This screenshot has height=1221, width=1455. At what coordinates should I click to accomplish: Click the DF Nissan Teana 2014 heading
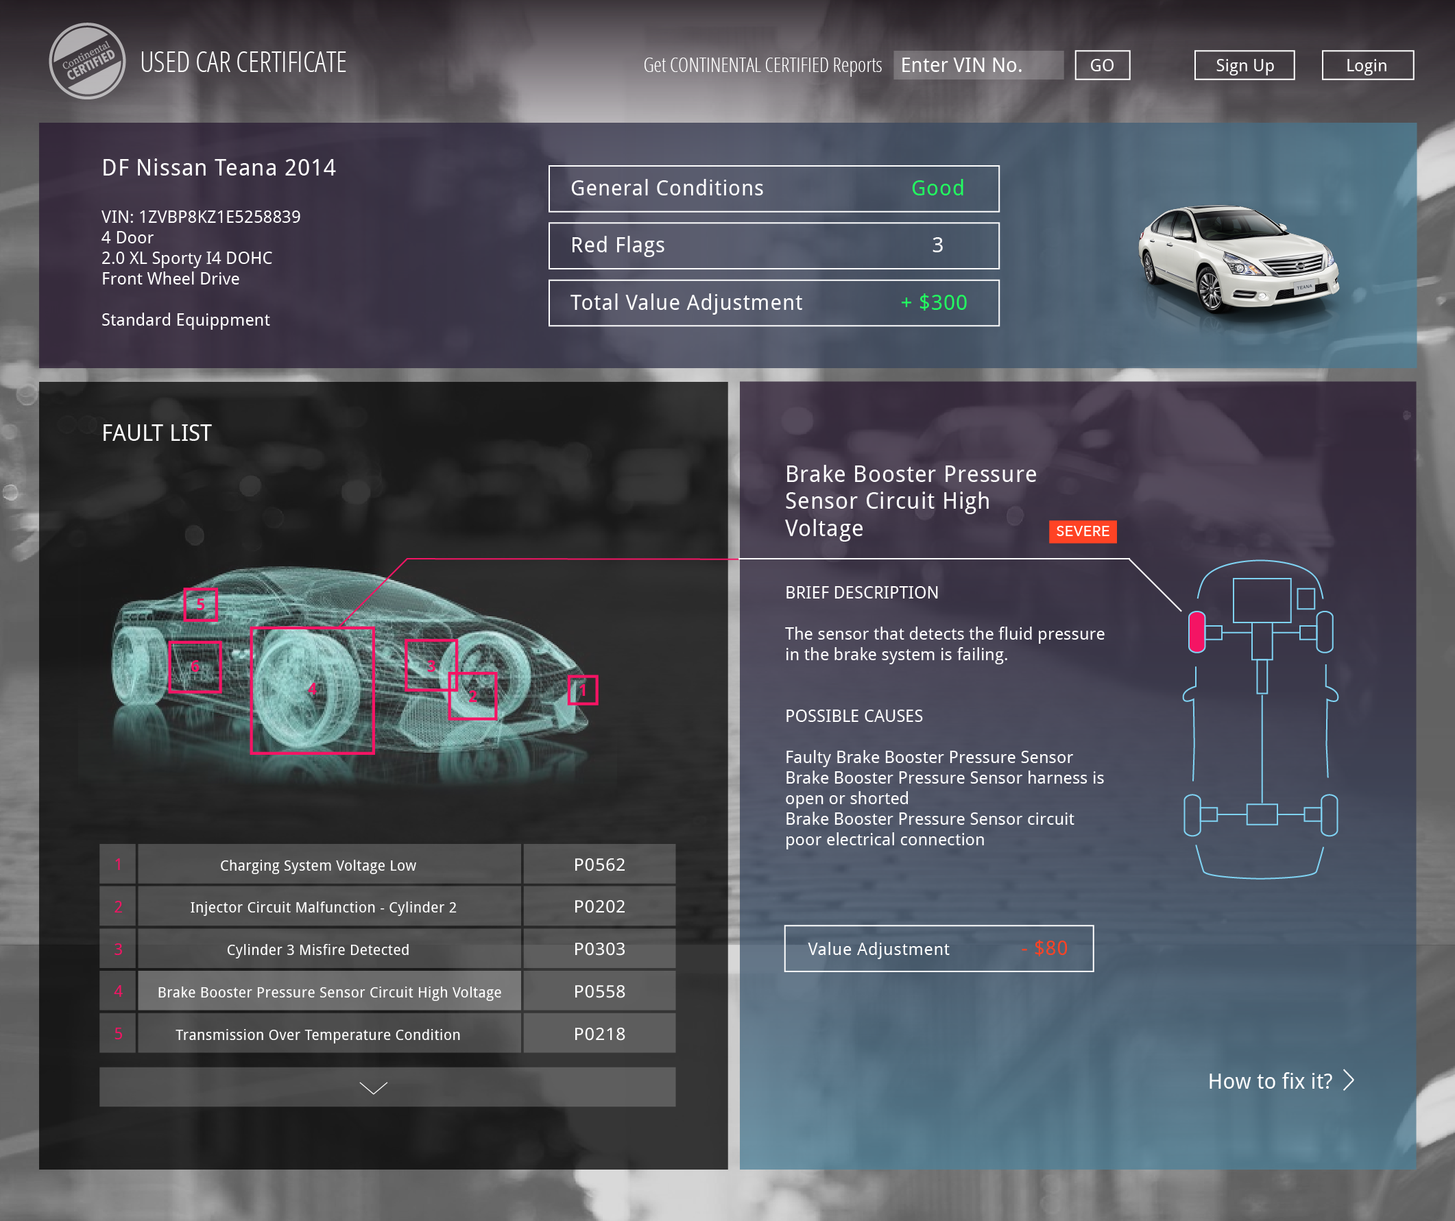pyautogui.click(x=218, y=167)
